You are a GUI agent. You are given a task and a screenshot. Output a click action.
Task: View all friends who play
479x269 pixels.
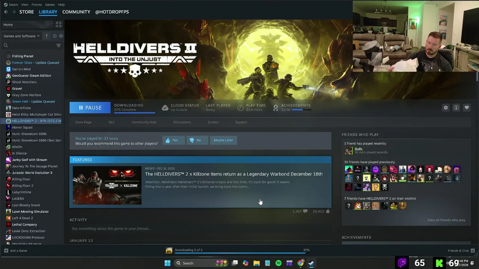tap(446, 220)
